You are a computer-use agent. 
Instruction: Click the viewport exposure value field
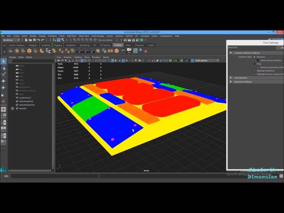pyautogui.click(x=175, y=60)
